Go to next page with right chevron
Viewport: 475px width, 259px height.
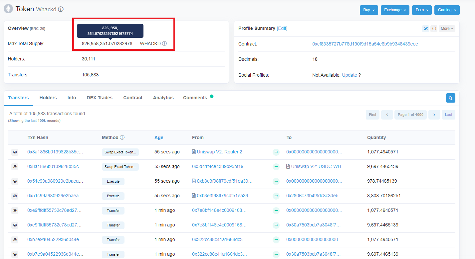(434, 115)
